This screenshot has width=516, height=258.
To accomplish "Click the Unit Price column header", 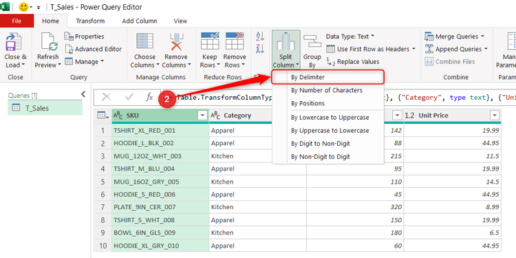I will (x=453, y=116).
